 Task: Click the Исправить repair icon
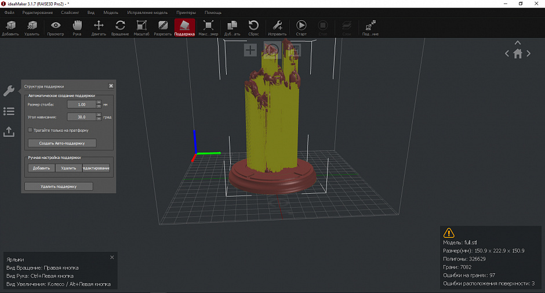(x=277, y=28)
